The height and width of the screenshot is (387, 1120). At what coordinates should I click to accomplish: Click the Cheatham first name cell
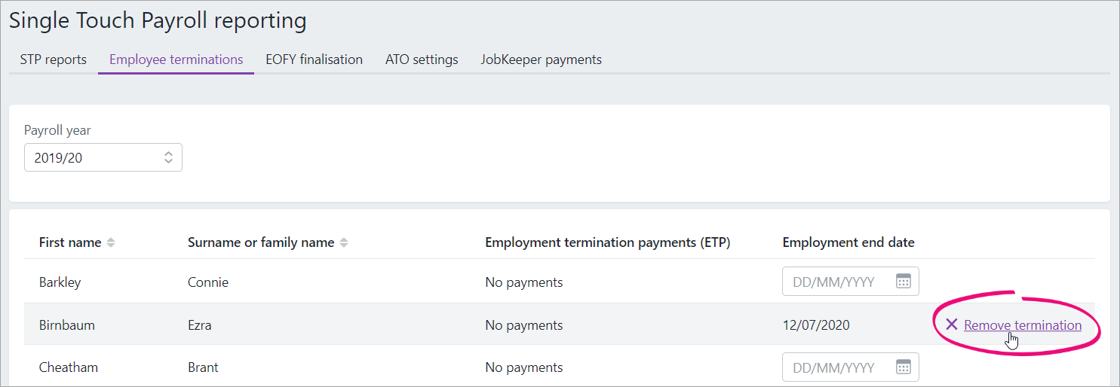click(x=68, y=367)
